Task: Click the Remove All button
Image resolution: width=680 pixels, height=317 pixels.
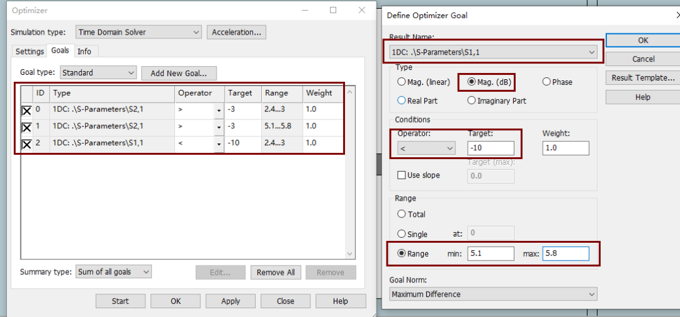Action: click(276, 272)
